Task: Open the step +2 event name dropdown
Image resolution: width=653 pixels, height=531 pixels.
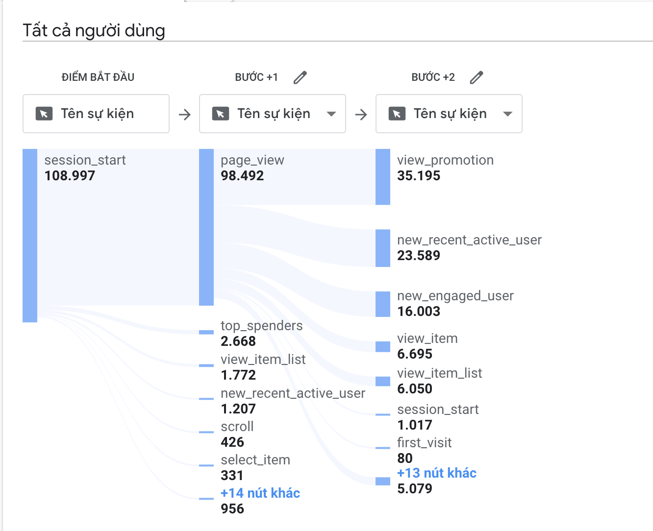Action: (449, 114)
